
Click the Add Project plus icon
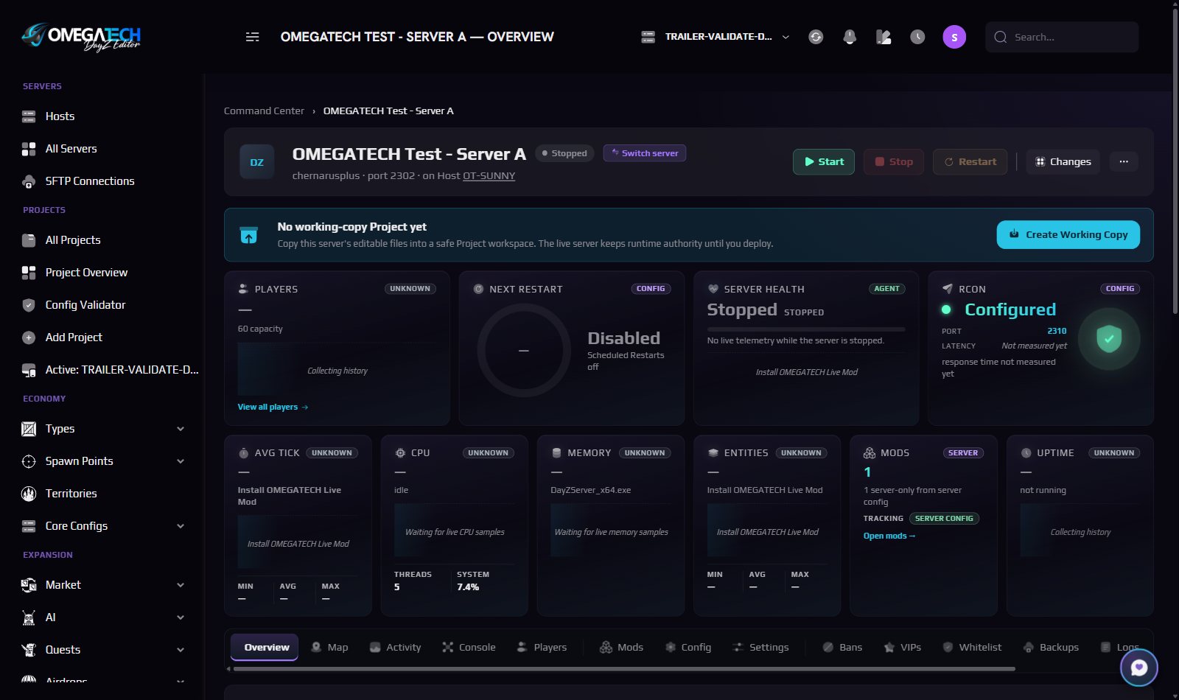[29, 337]
